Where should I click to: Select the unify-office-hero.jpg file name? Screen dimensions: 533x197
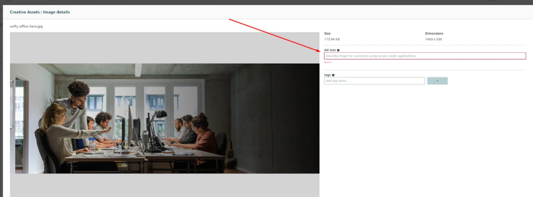click(x=26, y=26)
